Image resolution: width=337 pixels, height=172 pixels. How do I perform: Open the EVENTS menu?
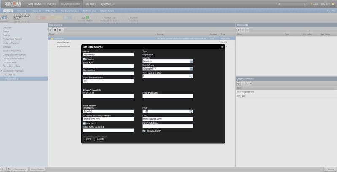pos(51,4)
